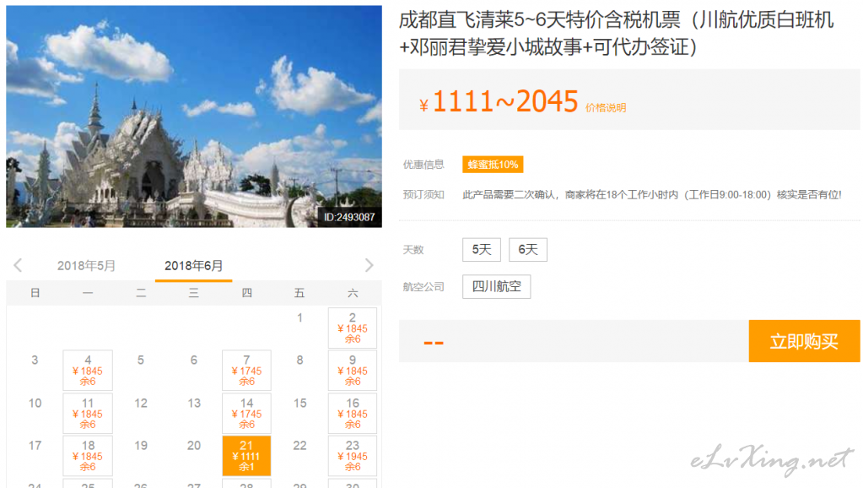Click unpriced date 15 in June

tap(299, 404)
